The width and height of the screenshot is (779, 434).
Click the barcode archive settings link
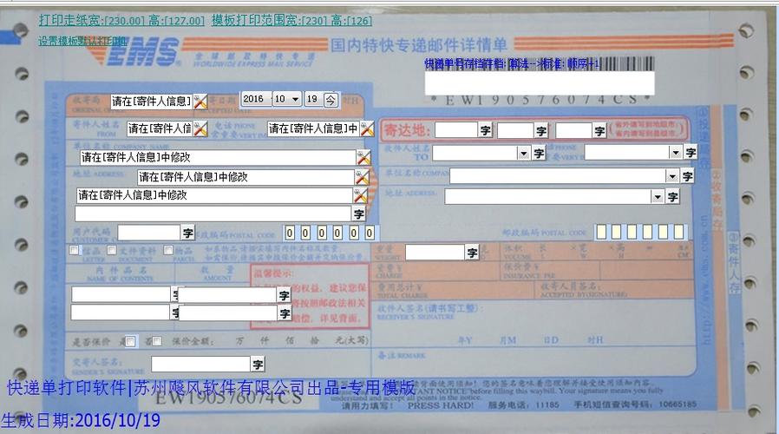pyautogui.click(x=512, y=63)
